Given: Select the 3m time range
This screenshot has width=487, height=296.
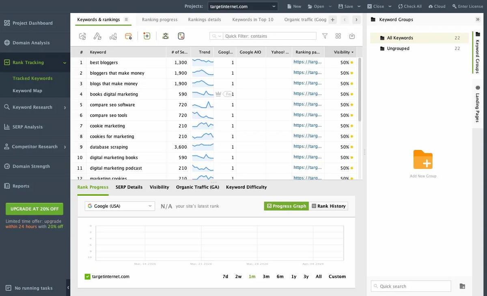Looking at the screenshot, I should click(266, 277).
